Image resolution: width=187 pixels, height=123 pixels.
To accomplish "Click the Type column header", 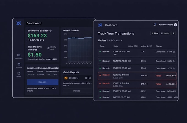I will tap(102, 46).
